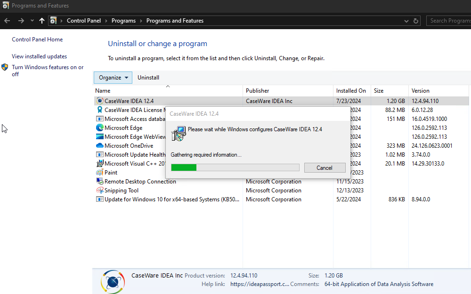Click the CaseWare IDEA 12.4 program icon
This screenshot has height=294, width=471.
pos(99,101)
